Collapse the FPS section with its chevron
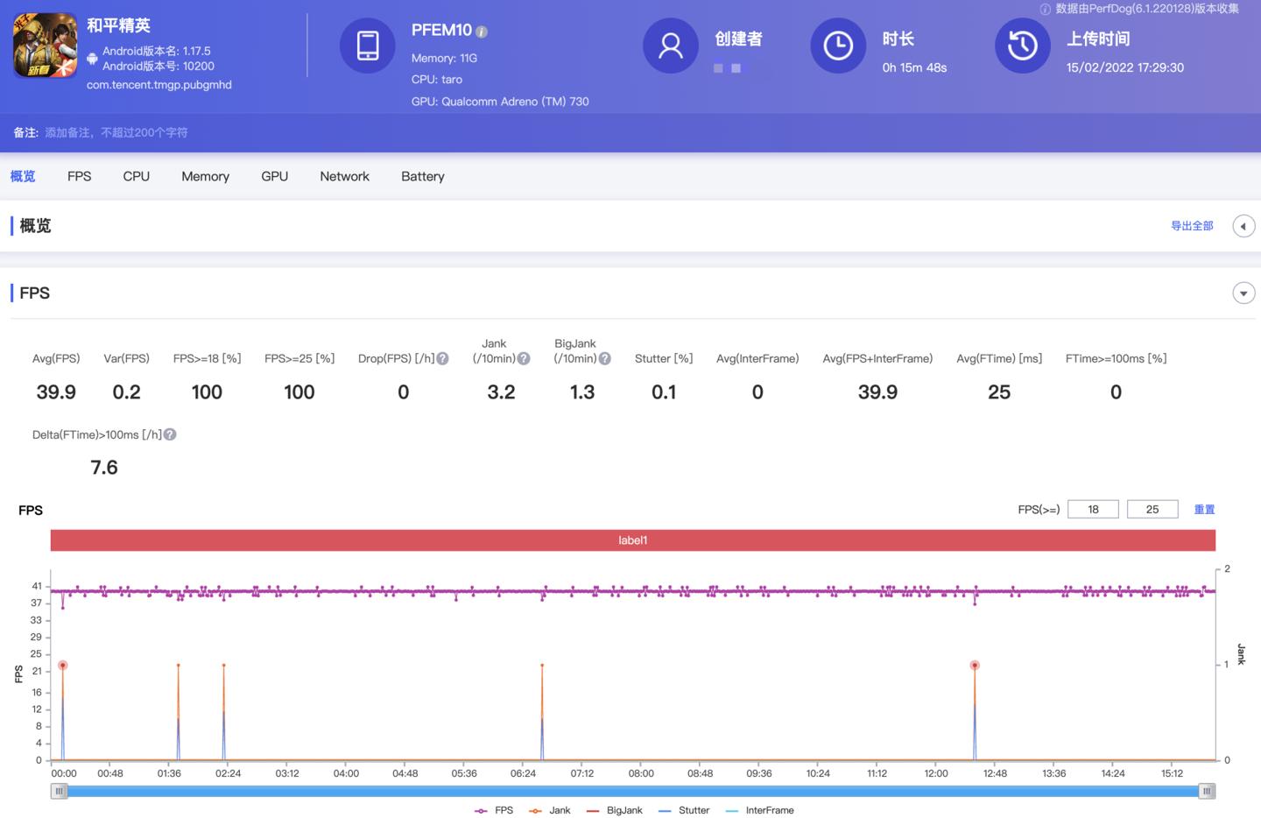This screenshot has height=818, width=1261. point(1243,293)
